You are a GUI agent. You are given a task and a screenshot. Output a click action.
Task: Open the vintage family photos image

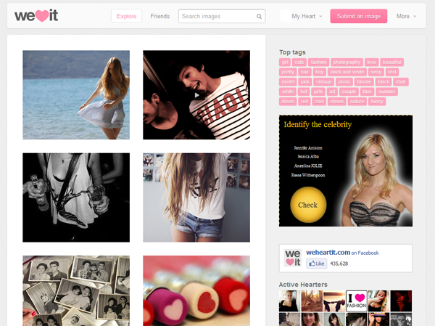coord(76,290)
